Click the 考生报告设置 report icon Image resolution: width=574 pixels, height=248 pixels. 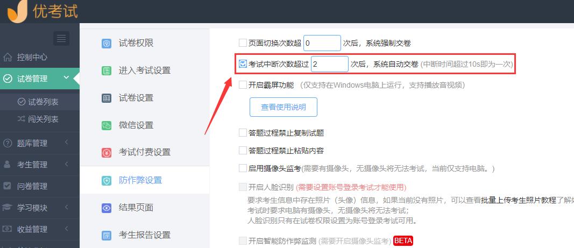[107, 235]
